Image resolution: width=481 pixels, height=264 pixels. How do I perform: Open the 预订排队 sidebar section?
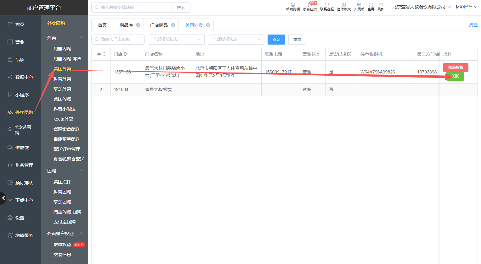[20, 182]
